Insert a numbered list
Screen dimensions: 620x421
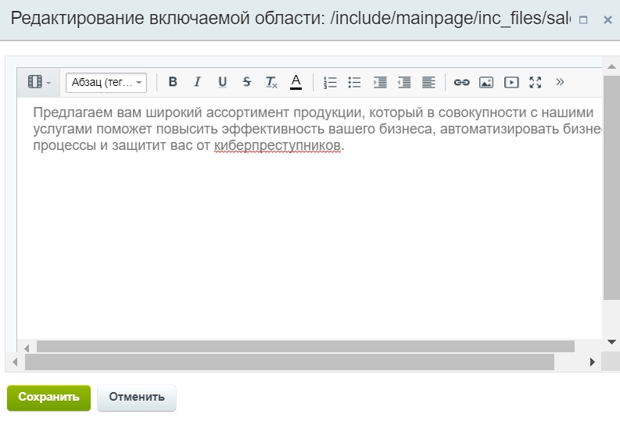tap(330, 82)
